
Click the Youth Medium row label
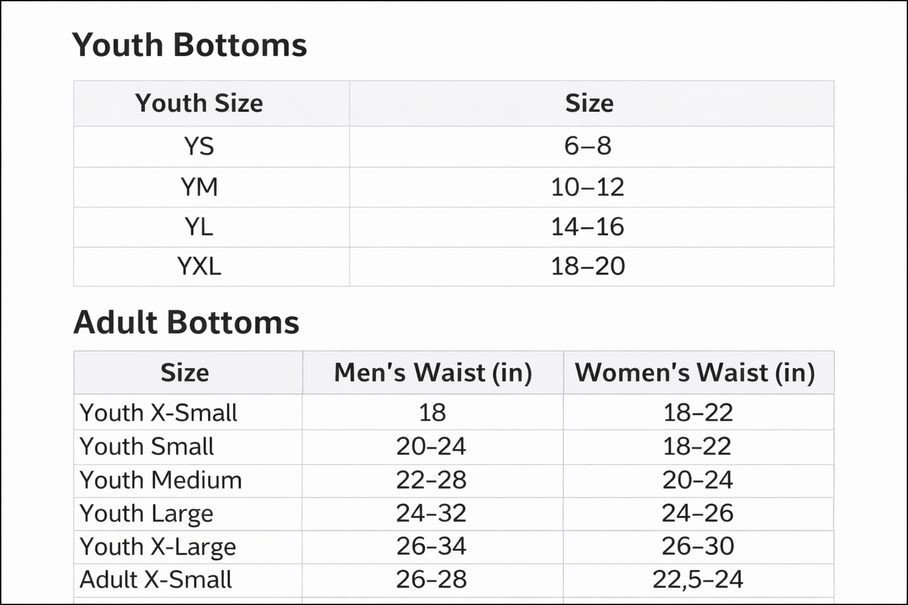(161, 480)
